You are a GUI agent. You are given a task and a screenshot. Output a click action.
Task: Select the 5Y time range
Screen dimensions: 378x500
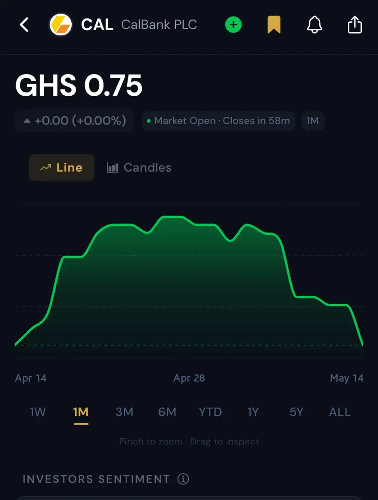(x=296, y=412)
